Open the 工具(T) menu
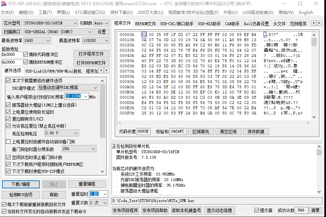Screen dimensions: 326x217 click(x=45, y=13)
